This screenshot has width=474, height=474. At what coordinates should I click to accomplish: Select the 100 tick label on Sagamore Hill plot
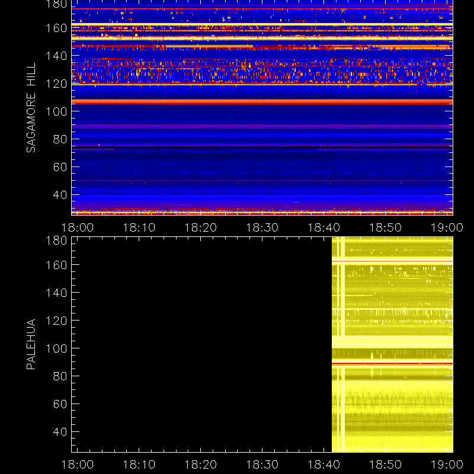pos(56,111)
